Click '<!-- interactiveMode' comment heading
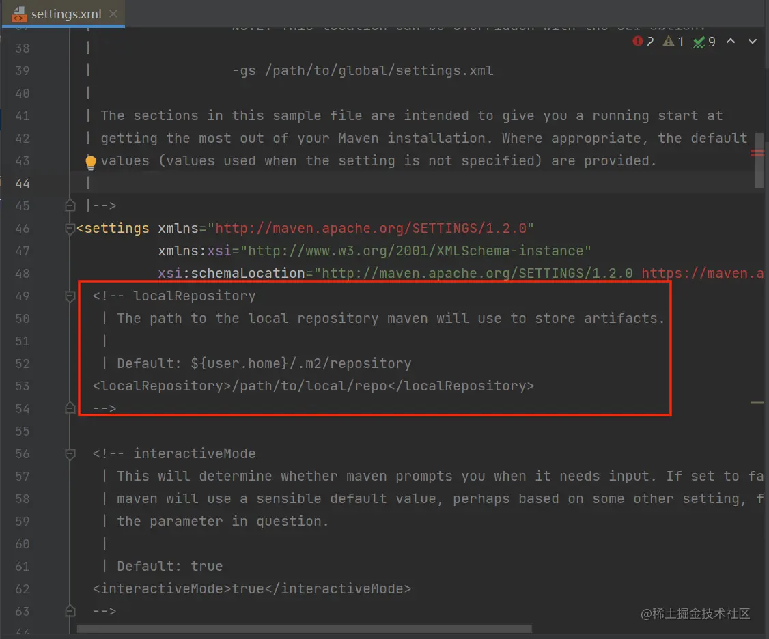 coord(174,454)
